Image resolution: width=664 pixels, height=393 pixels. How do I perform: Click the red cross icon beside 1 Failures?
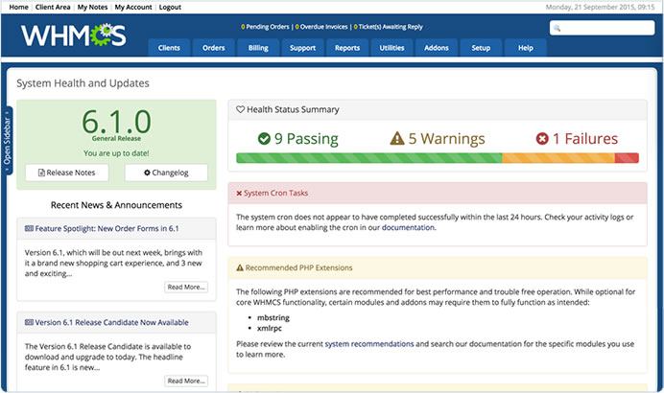[x=542, y=139]
